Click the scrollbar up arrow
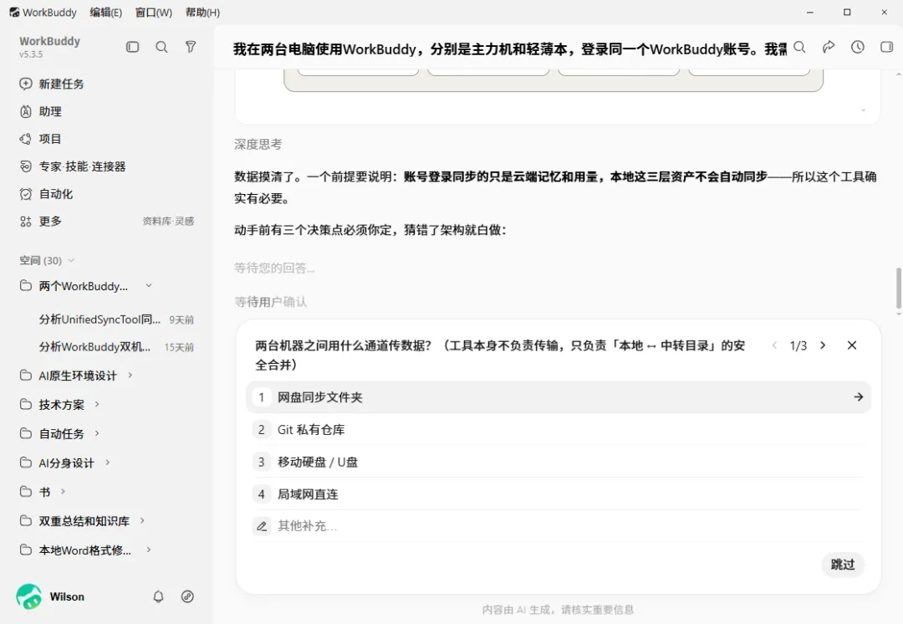The width and height of the screenshot is (903, 624). (x=898, y=74)
